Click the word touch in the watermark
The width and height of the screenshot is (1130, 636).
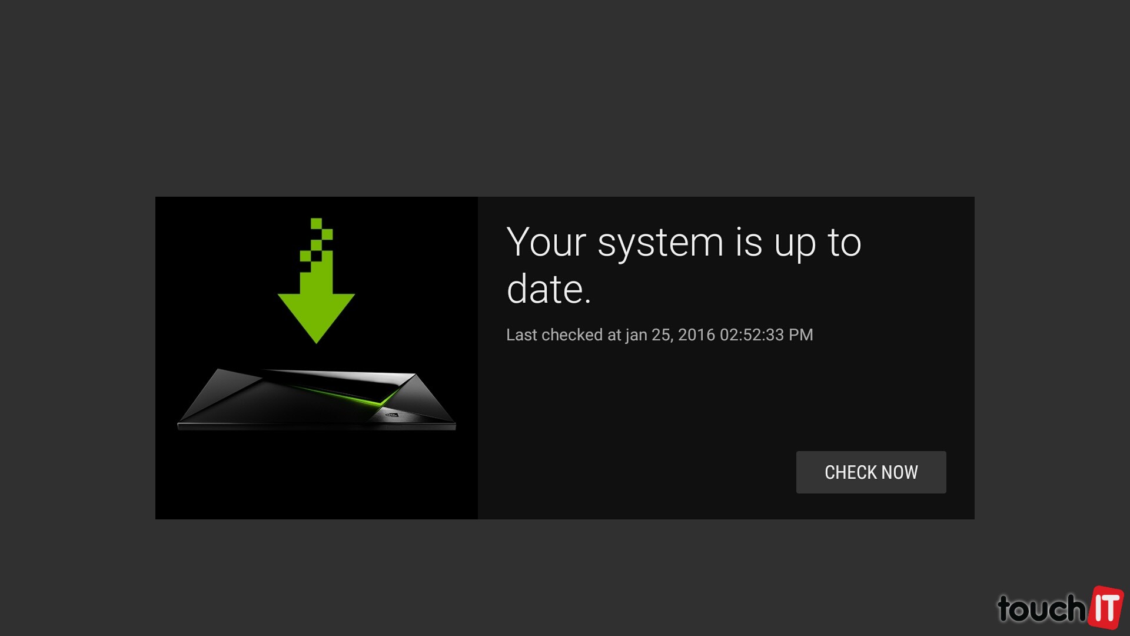1041,609
